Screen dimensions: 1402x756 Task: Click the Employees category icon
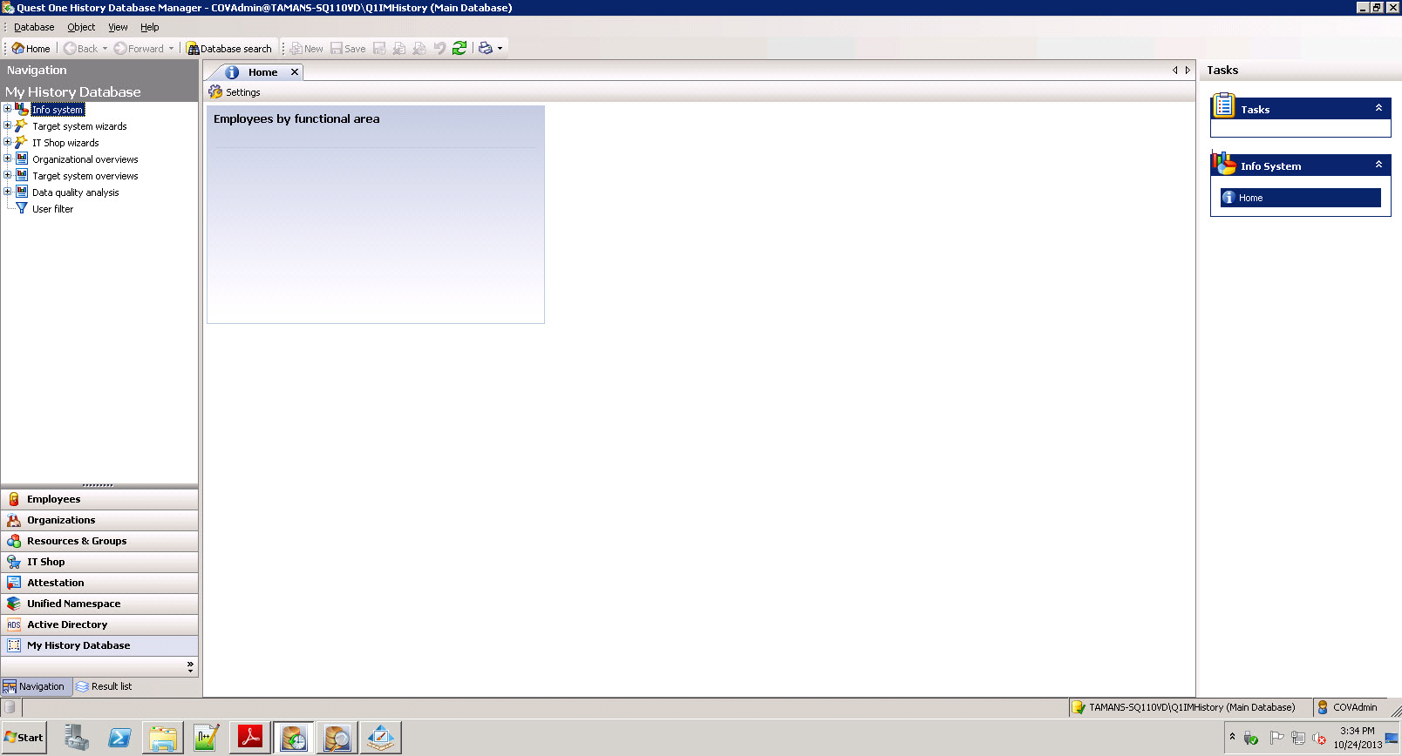(14, 499)
